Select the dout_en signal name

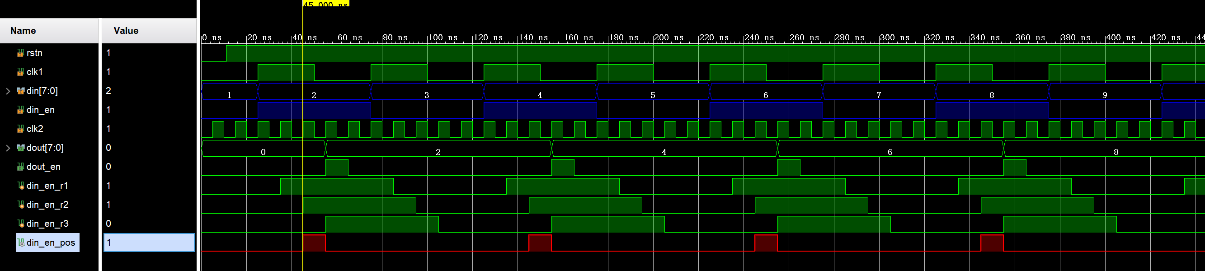click(43, 167)
